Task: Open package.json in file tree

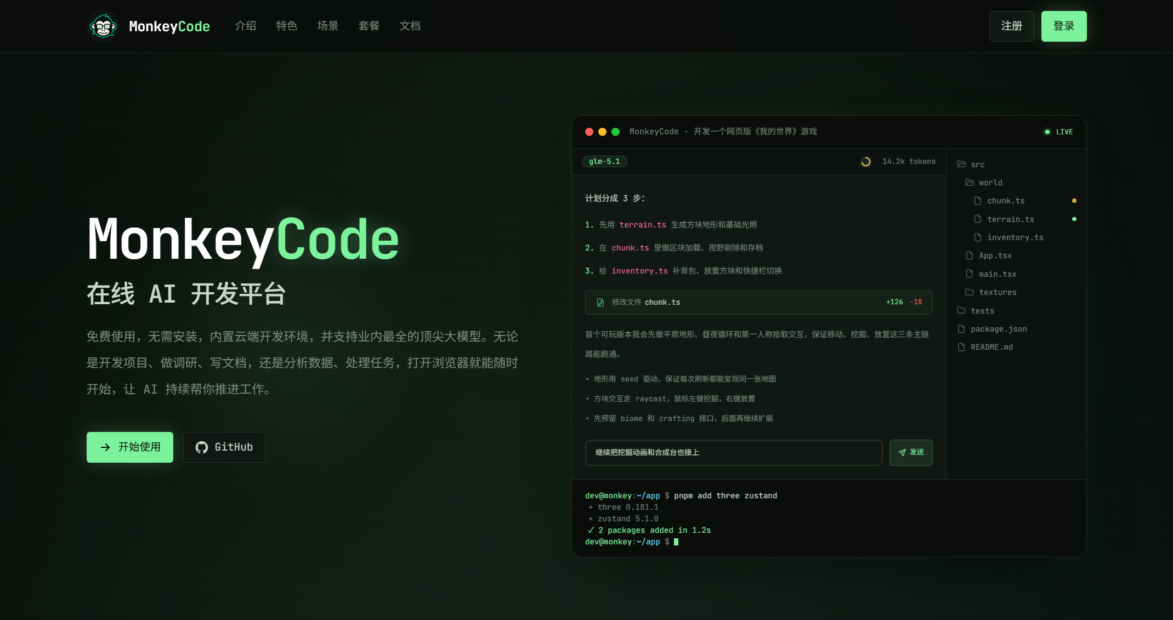Action: pos(999,329)
